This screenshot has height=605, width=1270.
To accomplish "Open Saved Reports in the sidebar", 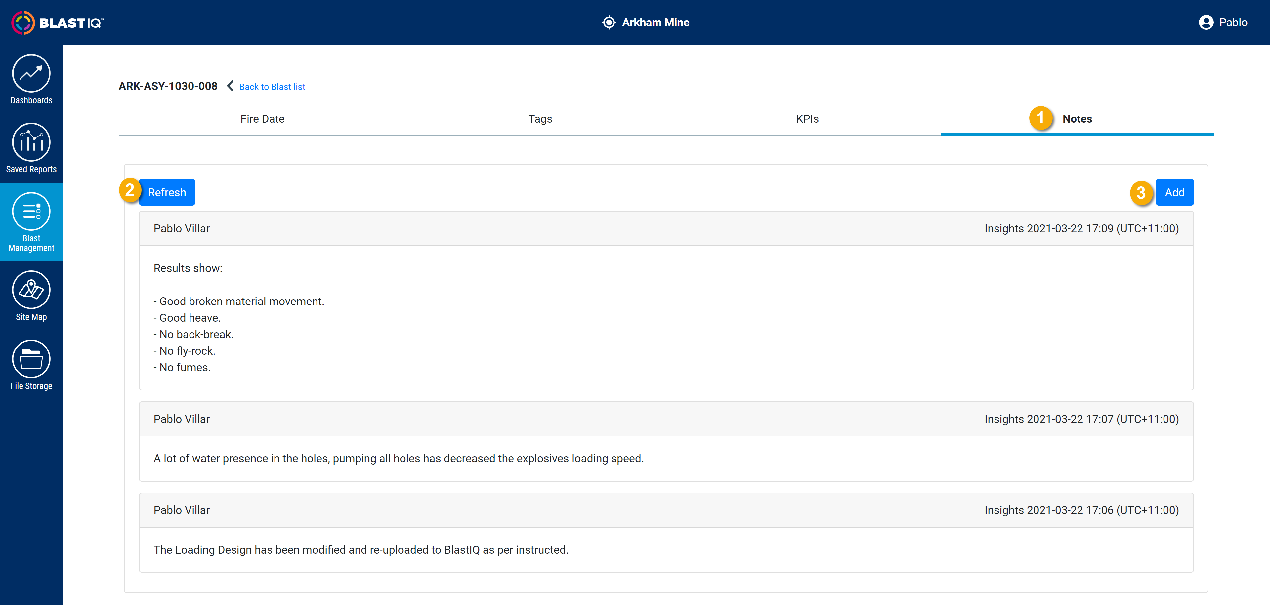I will pos(31,143).
